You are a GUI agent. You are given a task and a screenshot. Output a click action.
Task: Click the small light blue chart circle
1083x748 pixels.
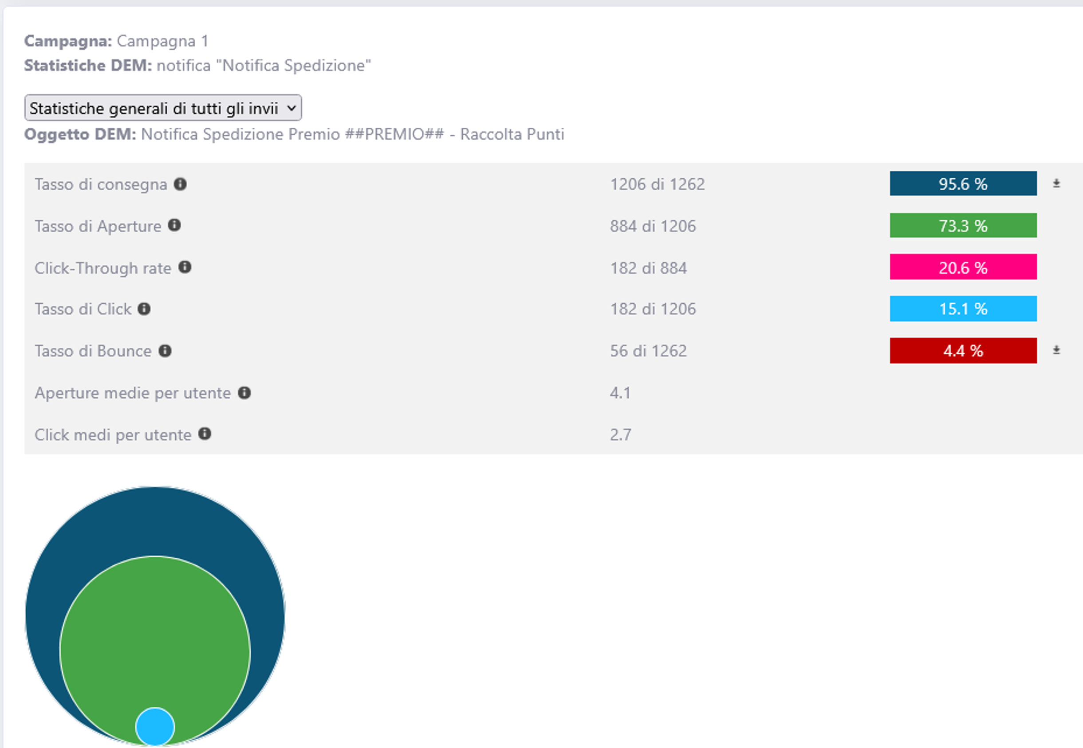[x=155, y=726]
